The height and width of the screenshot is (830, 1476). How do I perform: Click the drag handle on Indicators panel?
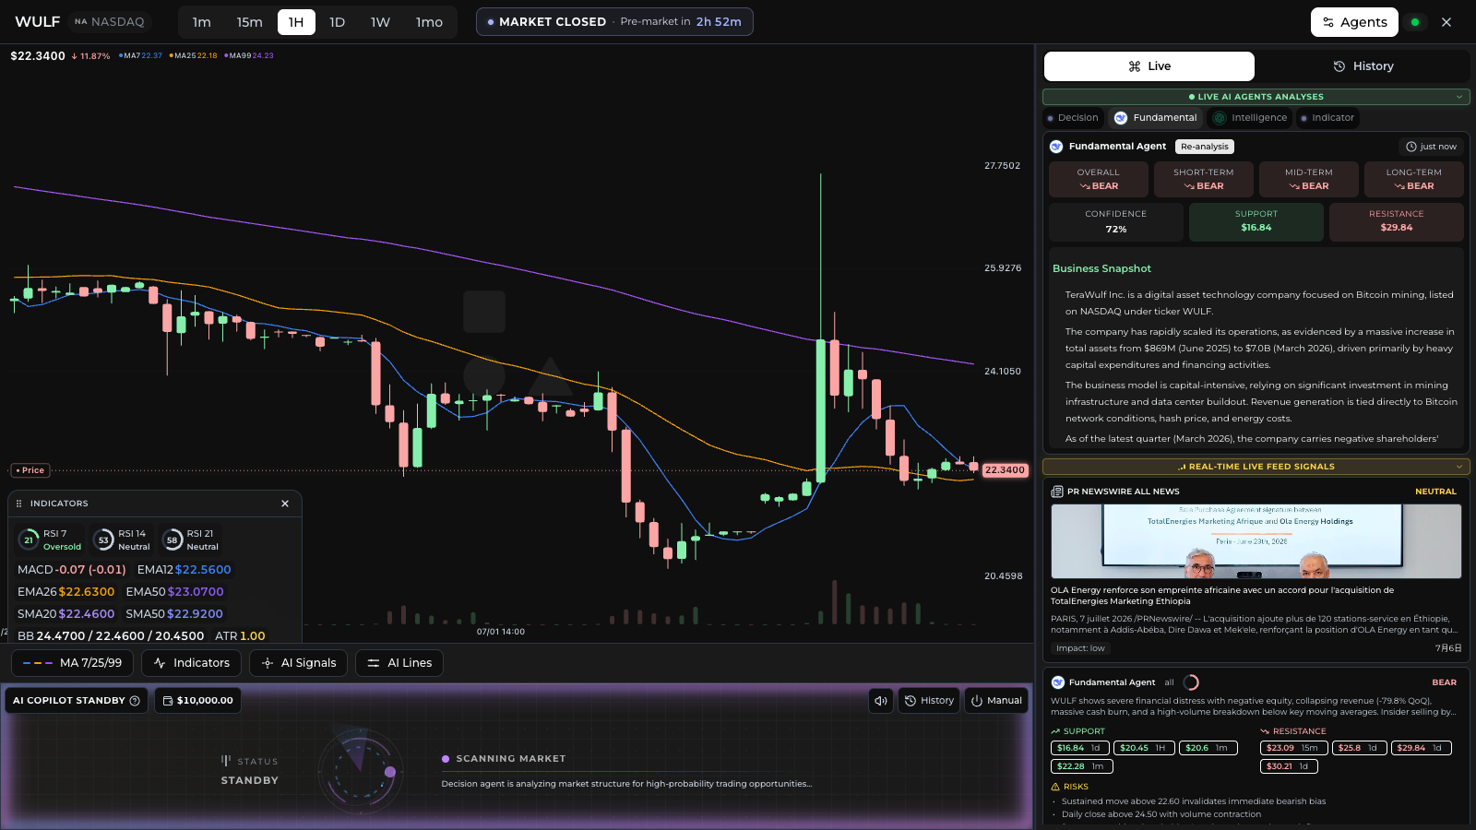pos(19,504)
